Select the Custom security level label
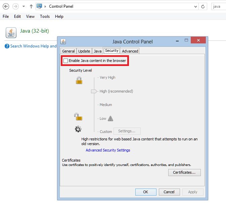The image size is (226, 203). point(106,132)
